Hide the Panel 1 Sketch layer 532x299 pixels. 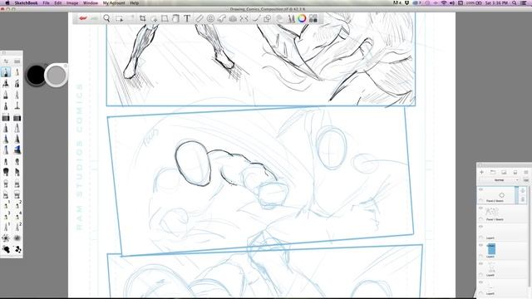coord(480,208)
